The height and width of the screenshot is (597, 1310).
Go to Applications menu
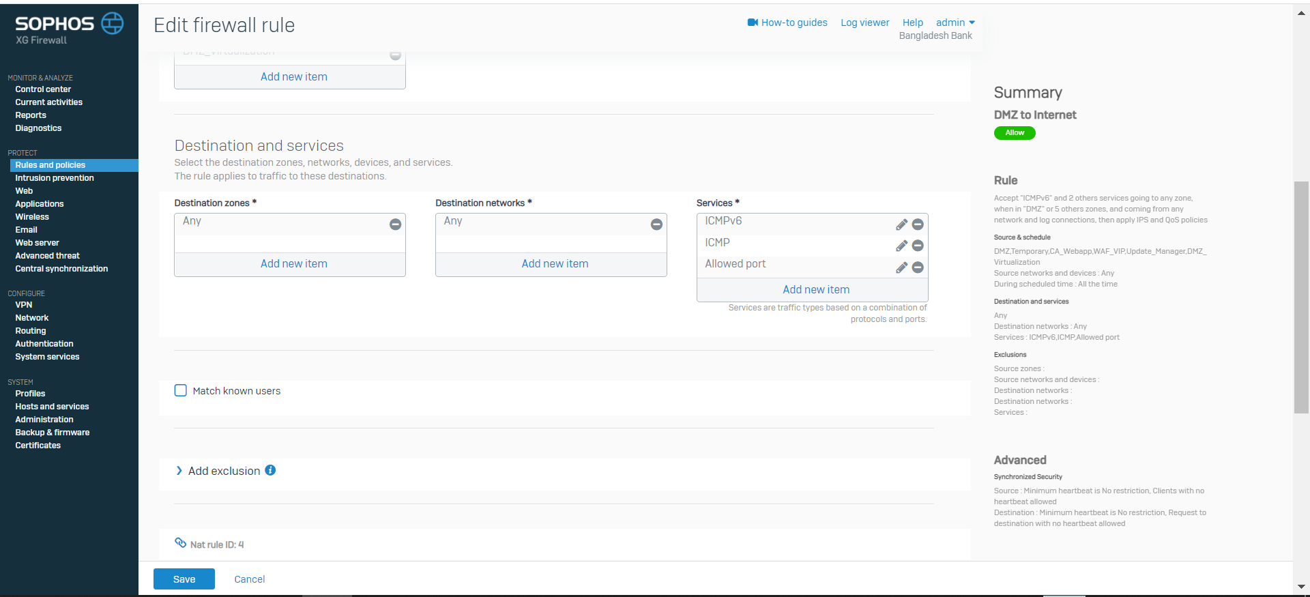click(x=40, y=204)
